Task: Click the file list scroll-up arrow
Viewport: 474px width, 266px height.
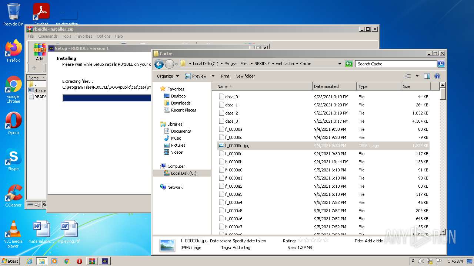Action: [x=443, y=85]
